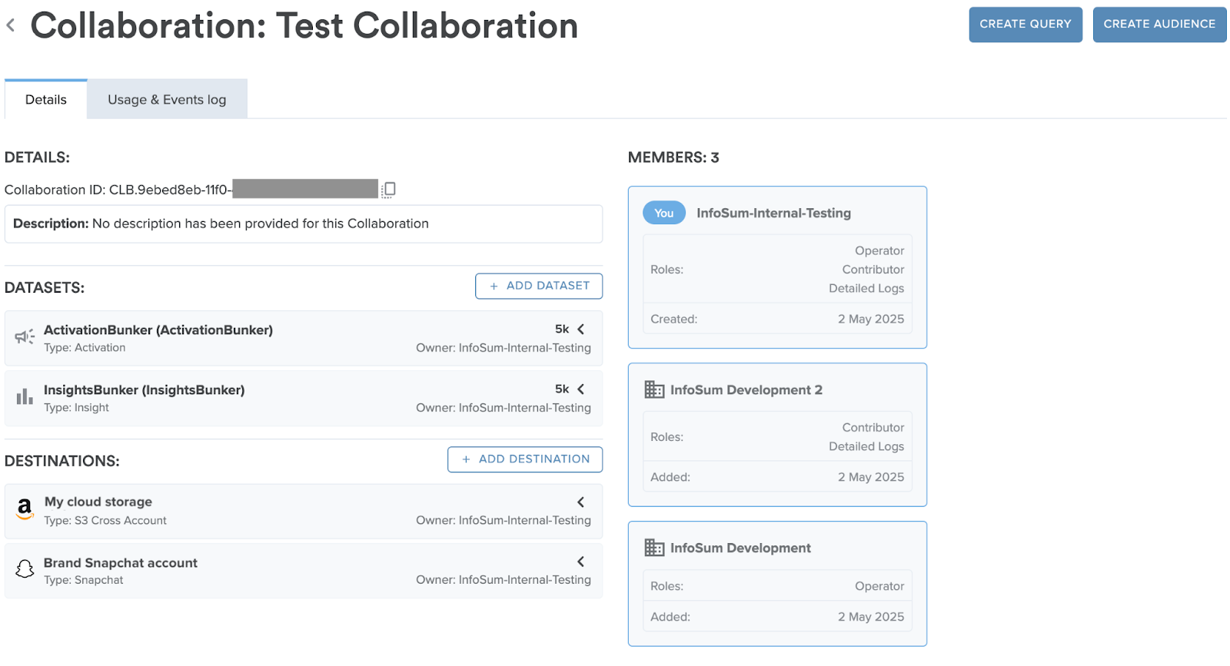Click the InsightsBunker bar chart icon
Image resolution: width=1230 pixels, height=666 pixels.
(x=25, y=396)
